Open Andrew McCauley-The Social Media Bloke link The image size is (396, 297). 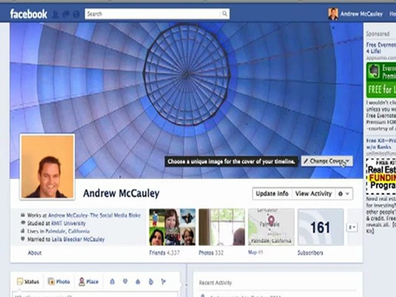click(x=94, y=215)
